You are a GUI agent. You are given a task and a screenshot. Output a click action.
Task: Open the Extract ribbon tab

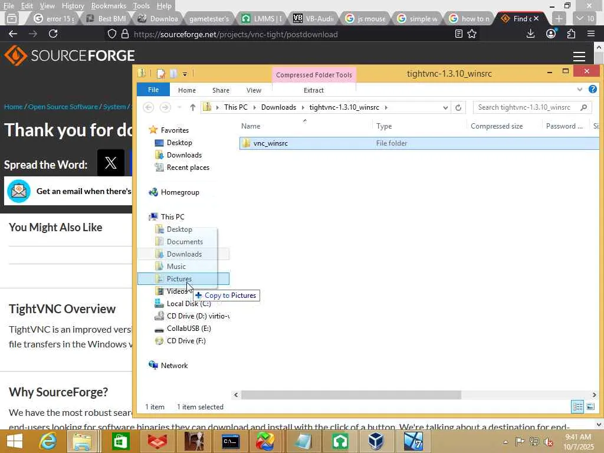pyautogui.click(x=314, y=90)
